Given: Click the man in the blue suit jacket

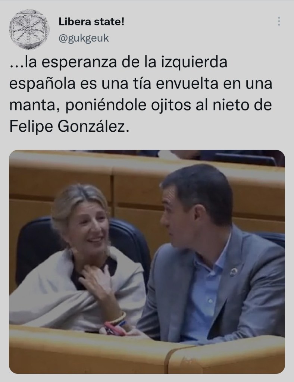Looking at the screenshot, I should coord(212,253).
